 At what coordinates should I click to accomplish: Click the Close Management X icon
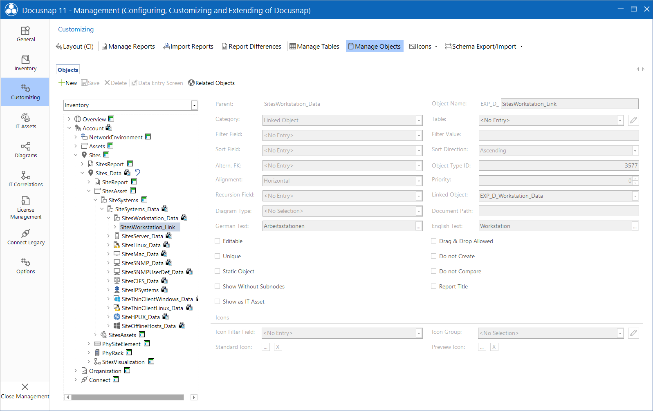[25, 387]
